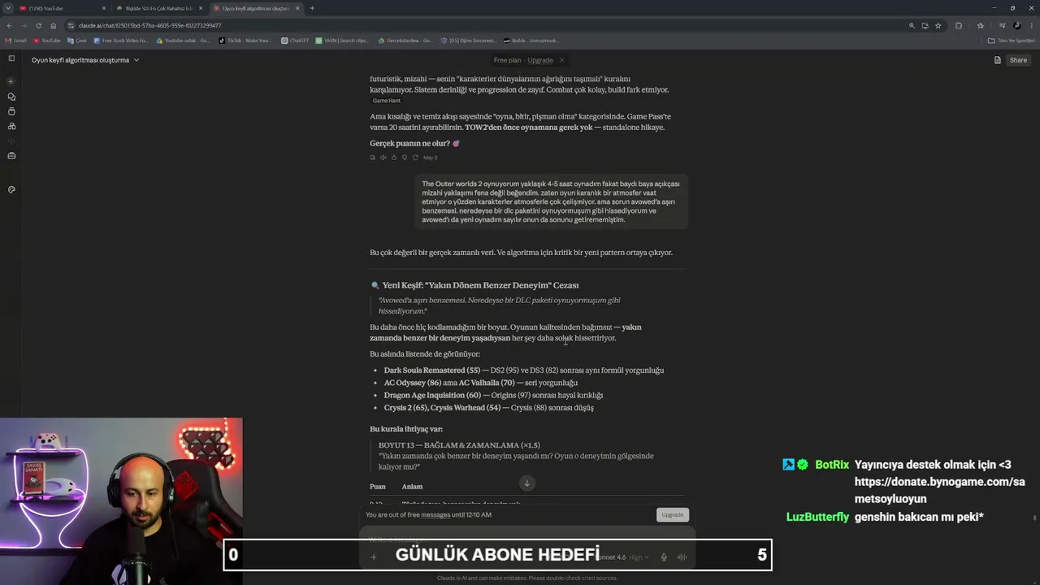The height and width of the screenshot is (585, 1040).
Task: Click the Share button
Action: pos(1018,60)
